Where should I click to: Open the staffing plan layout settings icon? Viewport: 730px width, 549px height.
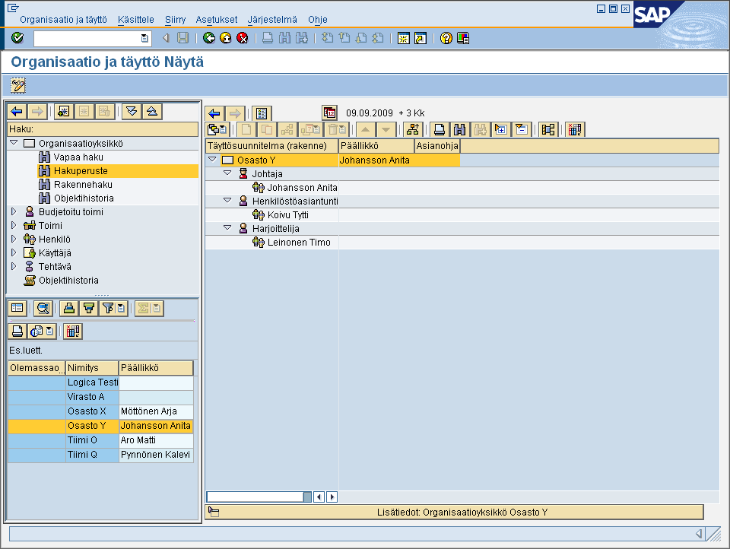coord(575,129)
